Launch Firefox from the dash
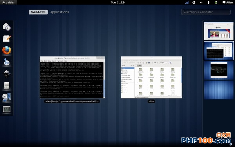The height and width of the screenshot is (147, 235). click(x=7, y=51)
